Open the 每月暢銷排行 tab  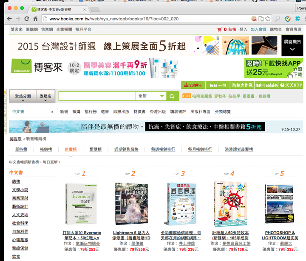200,149
